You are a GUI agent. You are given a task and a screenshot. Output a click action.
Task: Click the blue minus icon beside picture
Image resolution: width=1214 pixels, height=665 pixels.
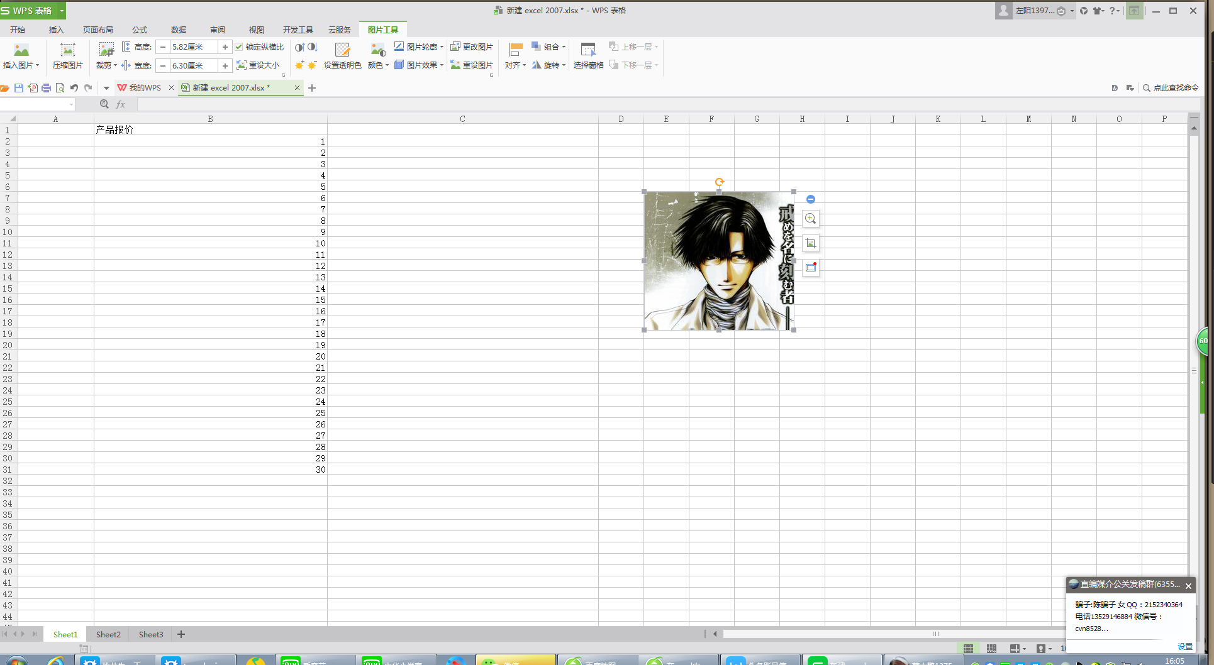tap(811, 199)
